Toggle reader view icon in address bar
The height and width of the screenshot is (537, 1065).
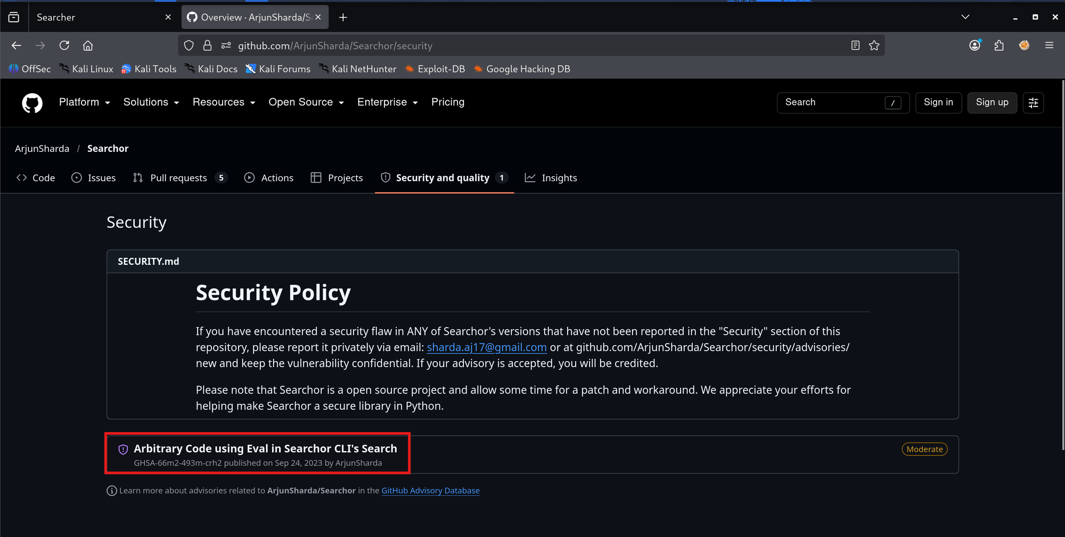pos(855,45)
